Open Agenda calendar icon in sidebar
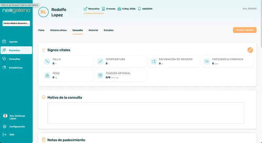262x143 pixels. (x=4, y=41)
